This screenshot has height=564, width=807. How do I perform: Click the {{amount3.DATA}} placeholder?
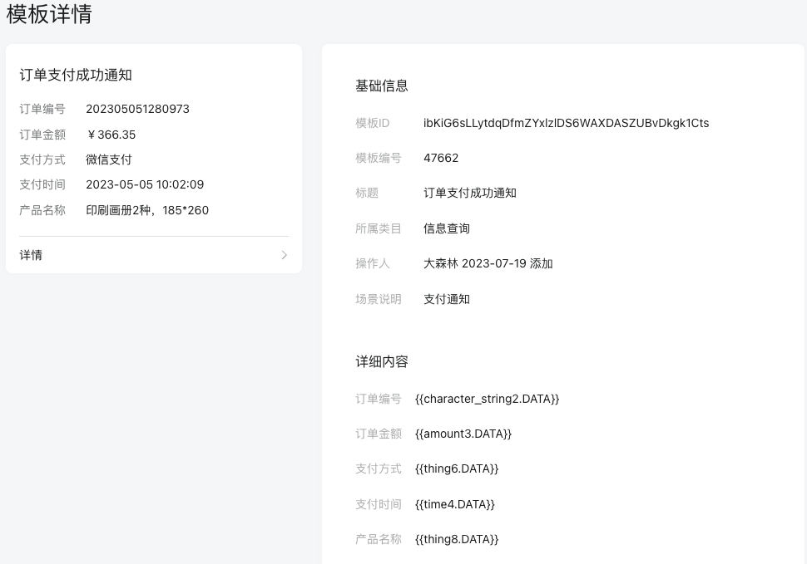click(x=463, y=434)
